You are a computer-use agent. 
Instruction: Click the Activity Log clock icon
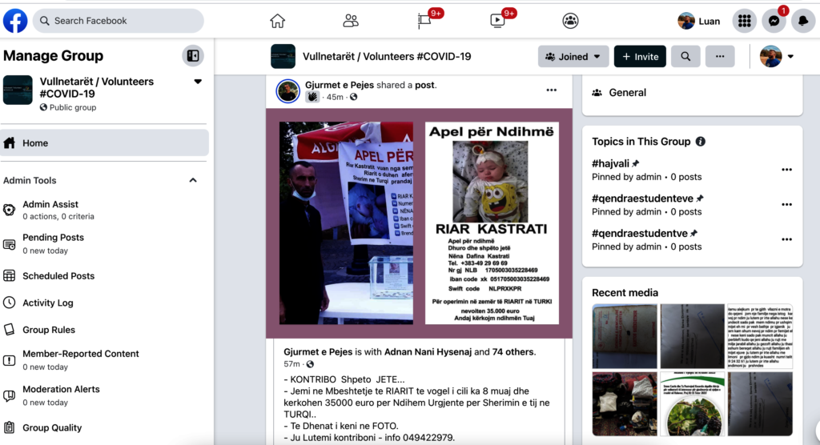(x=9, y=303)
